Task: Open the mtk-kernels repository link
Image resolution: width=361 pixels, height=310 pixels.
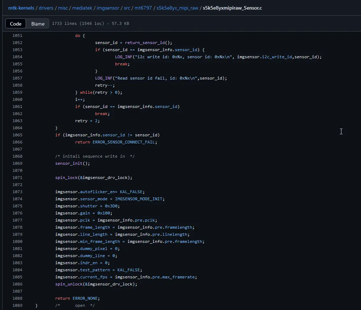Action: point(21,8)
